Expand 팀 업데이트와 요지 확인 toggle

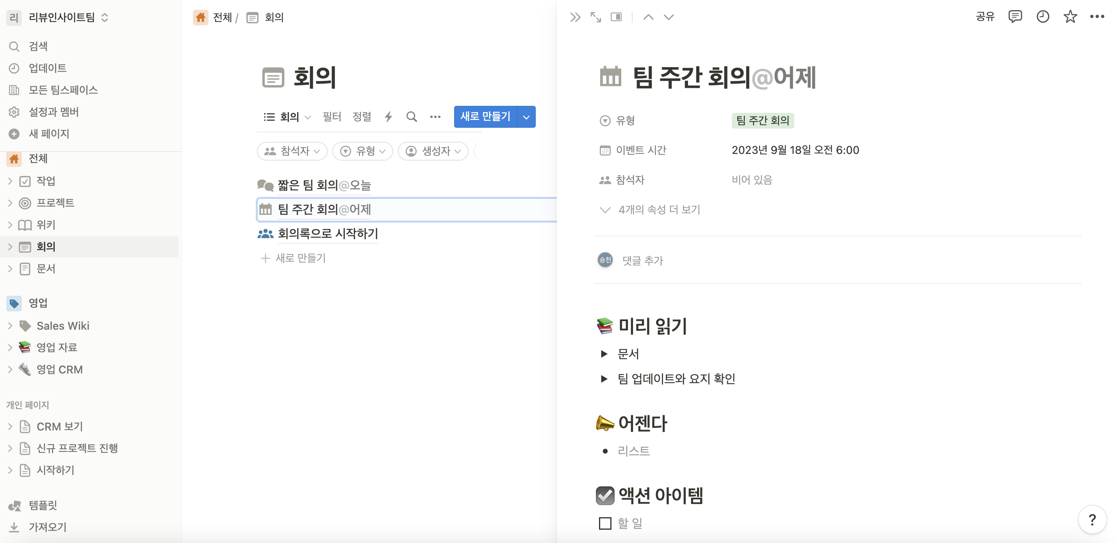(604, 379)
